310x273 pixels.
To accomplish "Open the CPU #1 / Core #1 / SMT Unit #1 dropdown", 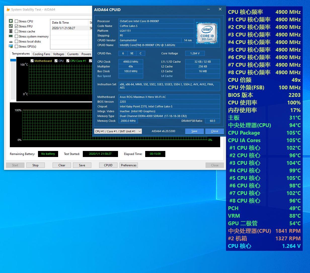I will click(118, 131).
